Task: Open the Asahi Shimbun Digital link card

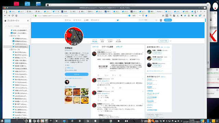Action: (x=120, y=67)
